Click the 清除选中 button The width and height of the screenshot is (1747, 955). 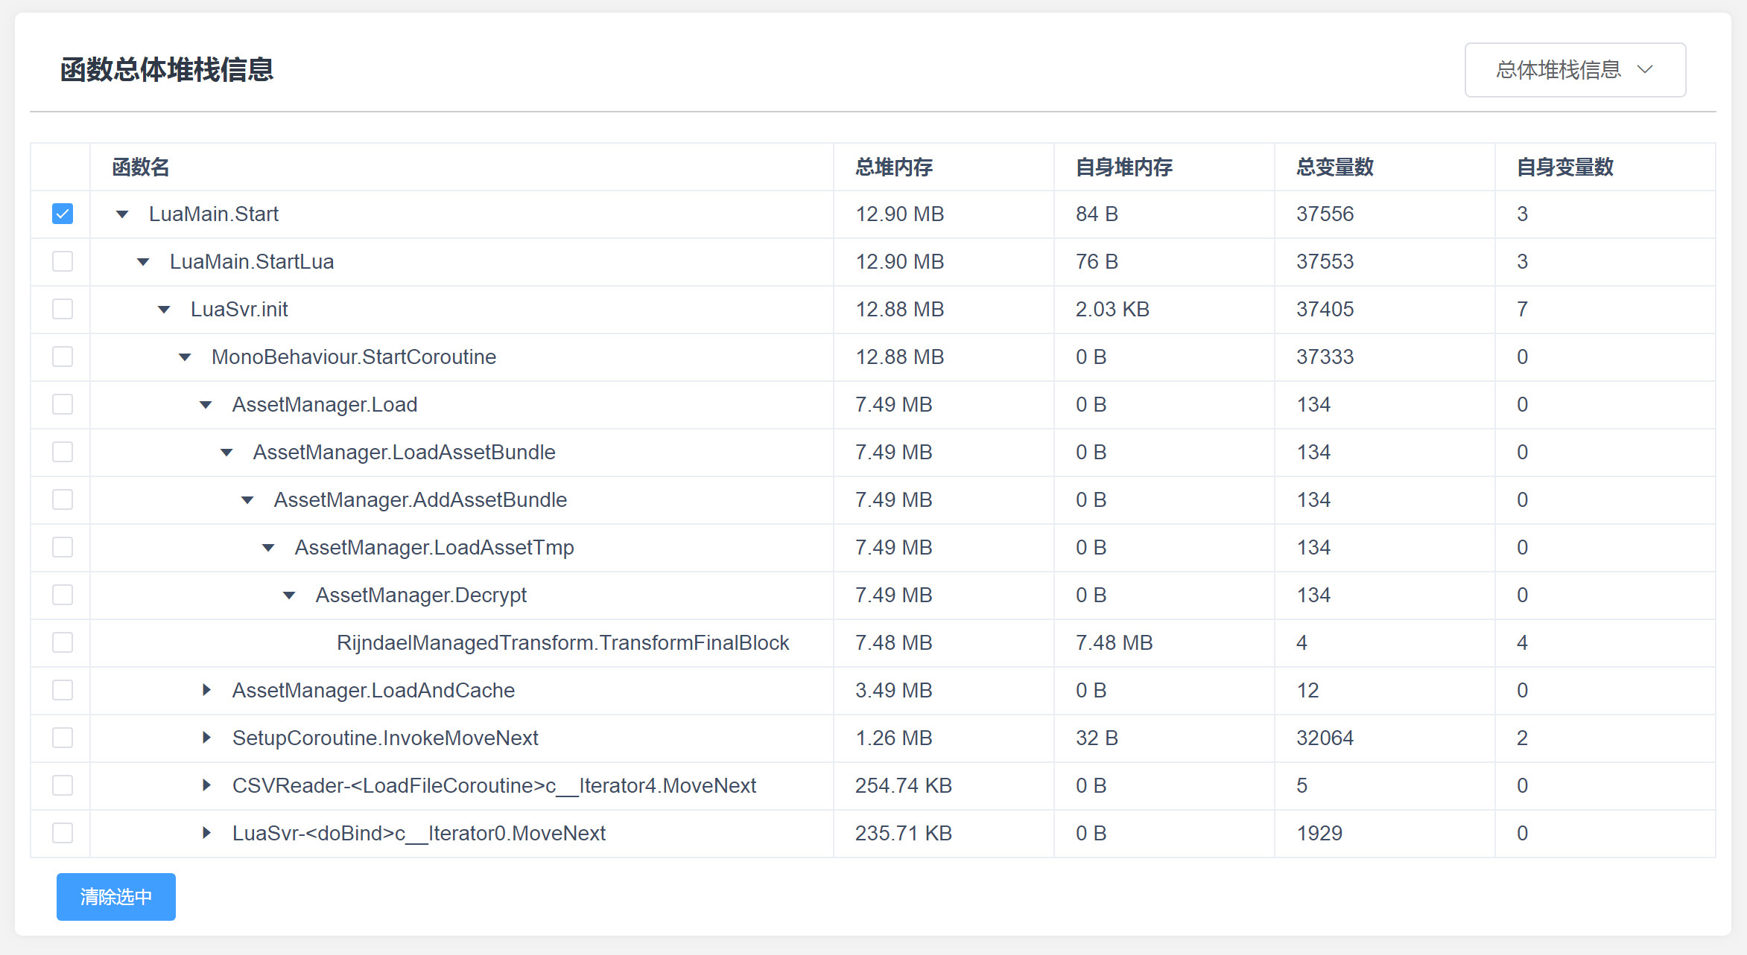(115, 896)
